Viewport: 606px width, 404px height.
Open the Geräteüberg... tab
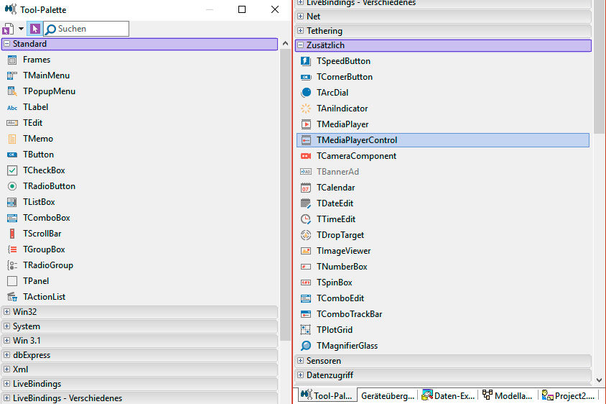[x=388, y=396]
